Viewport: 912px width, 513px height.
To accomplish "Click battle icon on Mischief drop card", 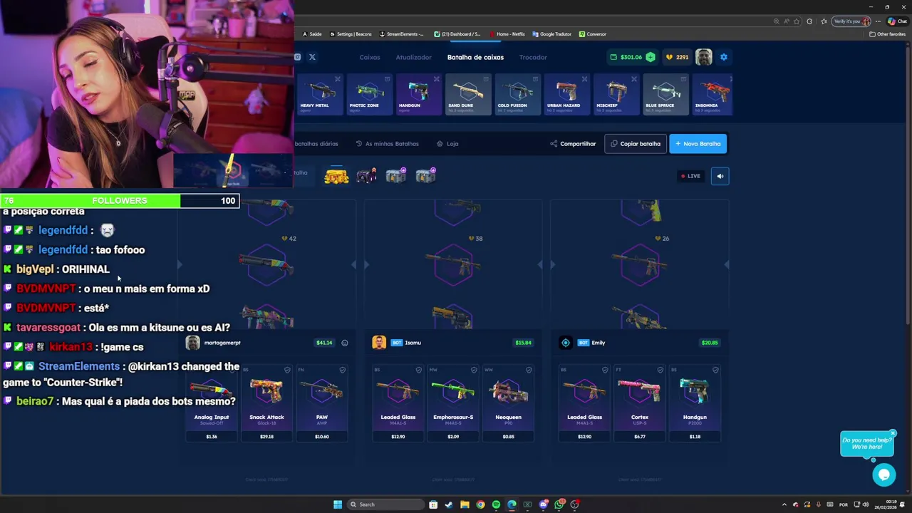I will 634,79.
